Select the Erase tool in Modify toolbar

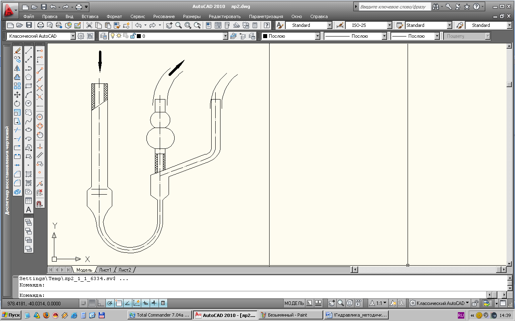tap(17, 51)
